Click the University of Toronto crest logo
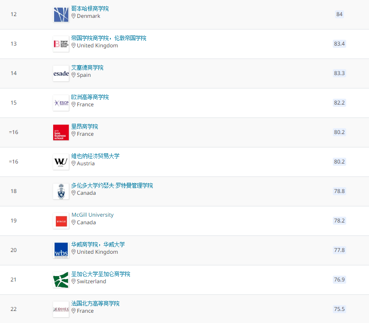The image size is (369, 323). coord(61,191)
